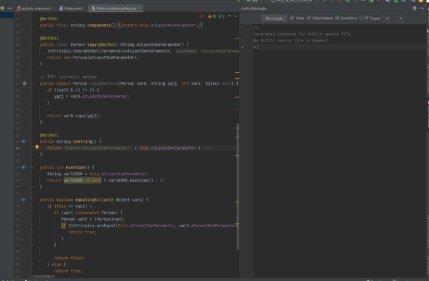The height and width of the screenshot is (281, 429).
Task: Click the highlighted var10000 != null expression
Action: click(82, 181)
